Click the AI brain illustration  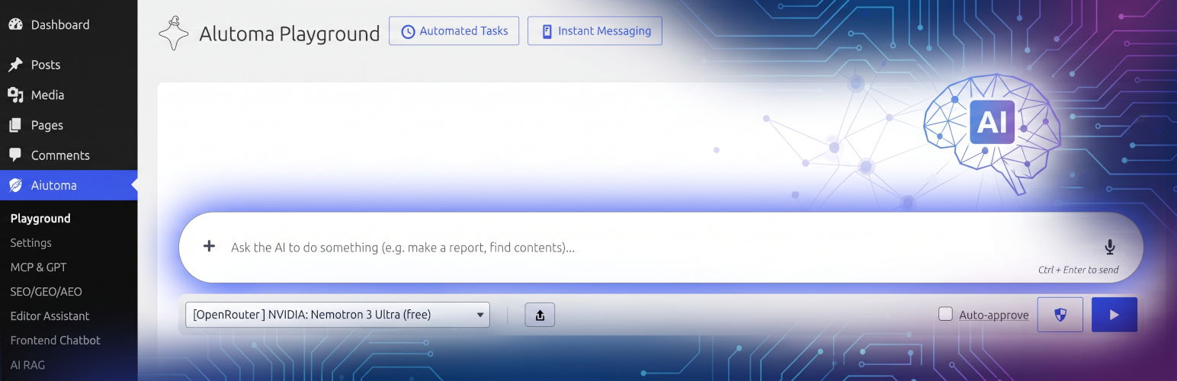[x=991, y=133]
